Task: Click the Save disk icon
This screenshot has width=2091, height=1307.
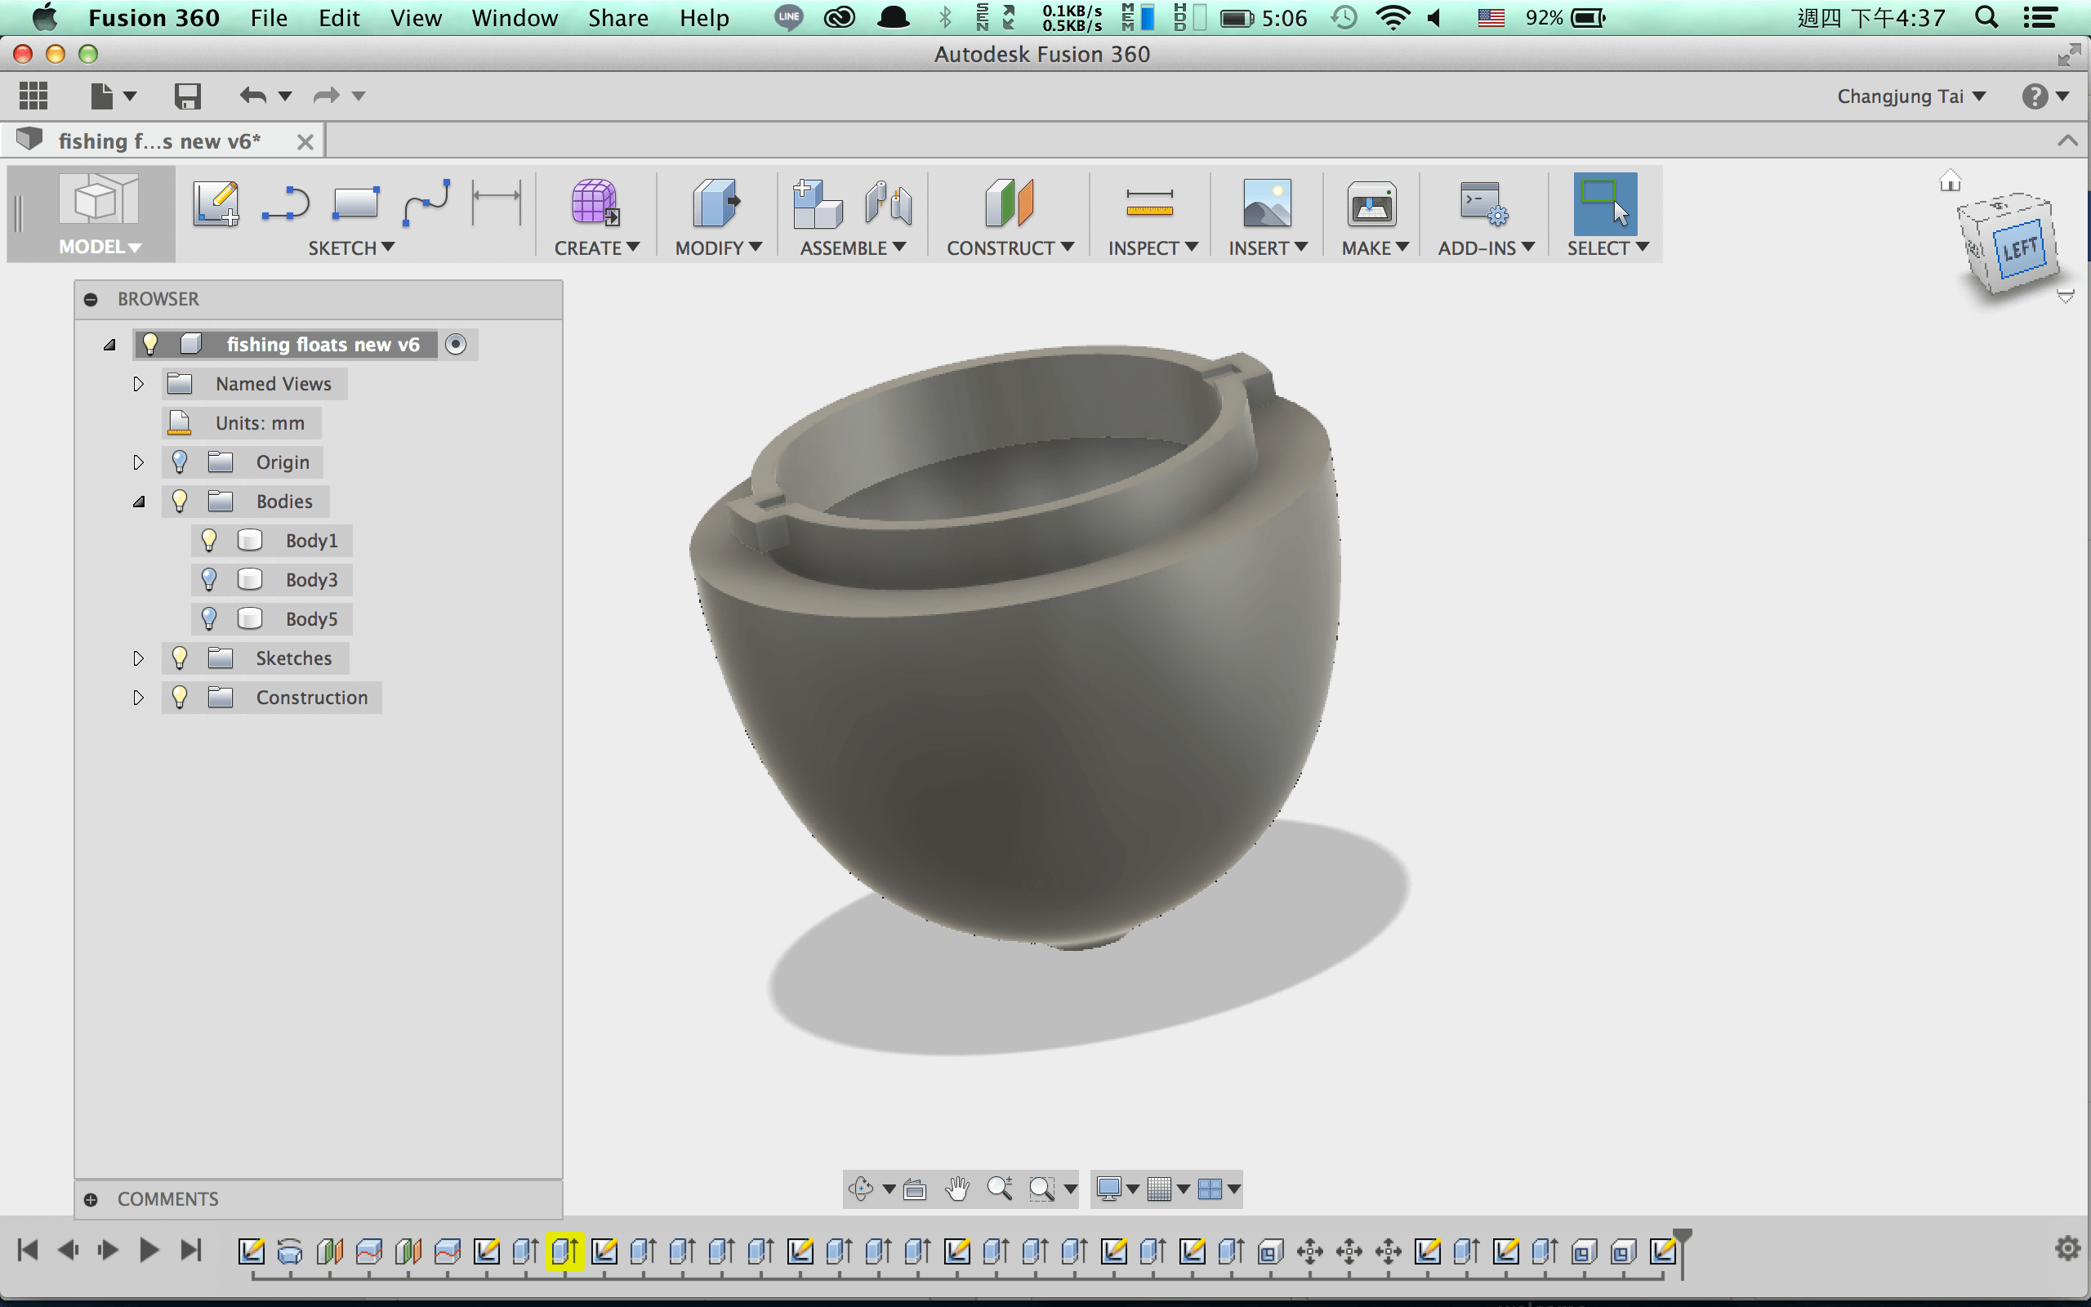Action: point(188,96)
